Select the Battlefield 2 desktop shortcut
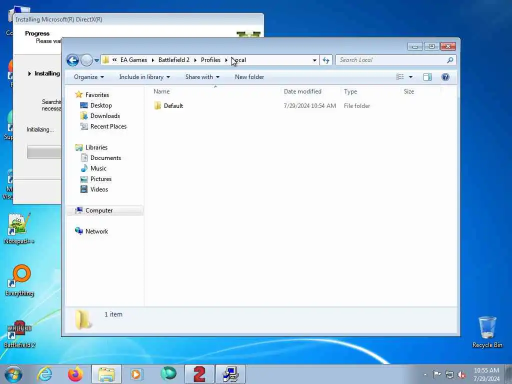 click(x=19, y=333)
